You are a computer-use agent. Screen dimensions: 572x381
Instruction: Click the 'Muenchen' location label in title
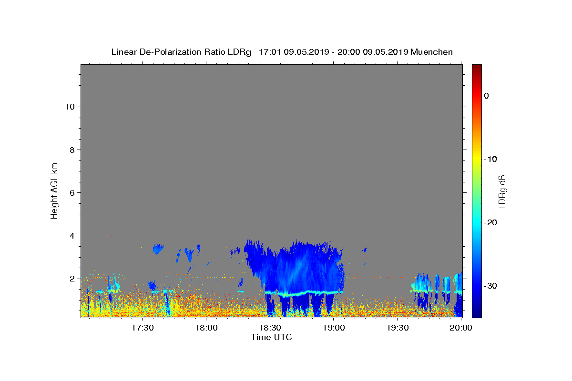[431, 52]
